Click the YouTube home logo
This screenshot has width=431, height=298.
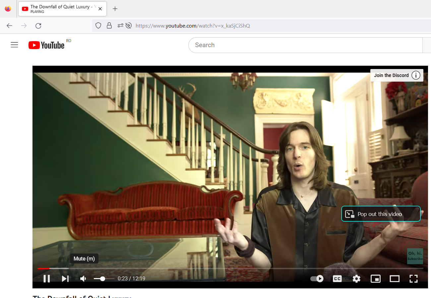click(x=46, y=45)
